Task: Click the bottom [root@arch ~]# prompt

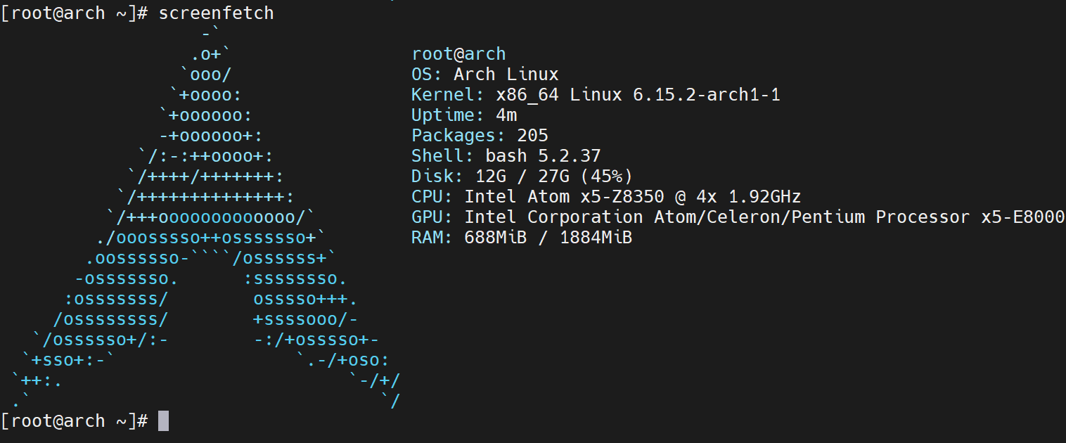Action: point(74,420)
